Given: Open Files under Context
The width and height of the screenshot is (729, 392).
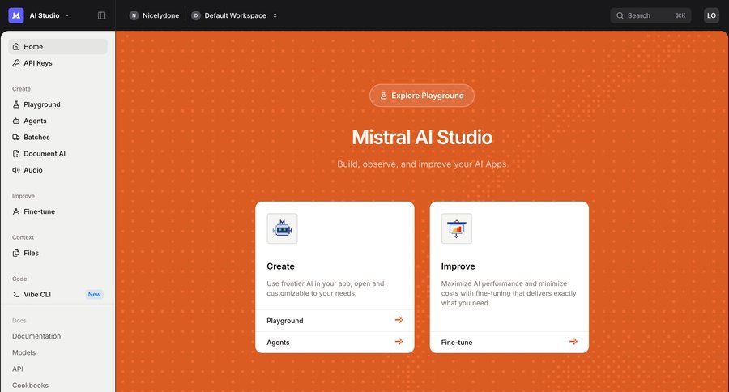Looking at the screenshot, I should (x=31, y=253).
